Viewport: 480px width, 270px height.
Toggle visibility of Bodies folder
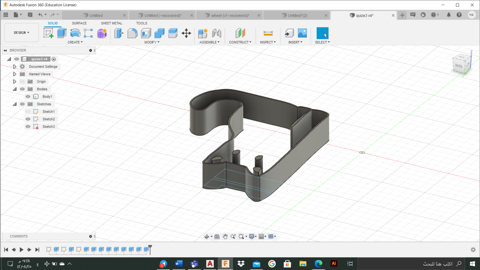point(22,89)
